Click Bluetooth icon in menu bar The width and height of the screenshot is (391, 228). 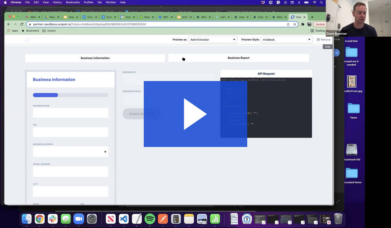299,2
